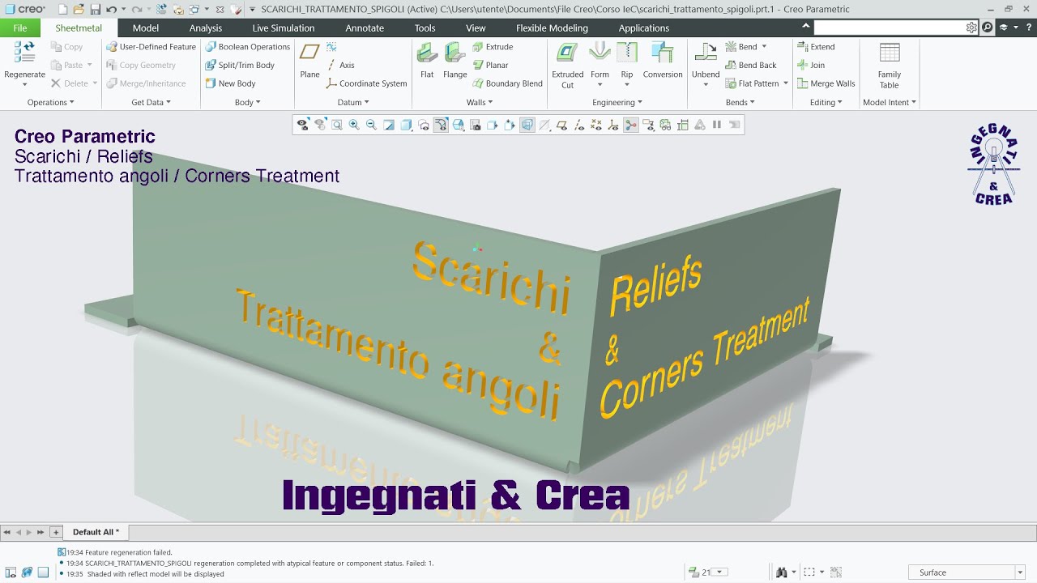This screenshot has height=583, width=1037.
Task: Open the Family Table
Action: [890, 65]
